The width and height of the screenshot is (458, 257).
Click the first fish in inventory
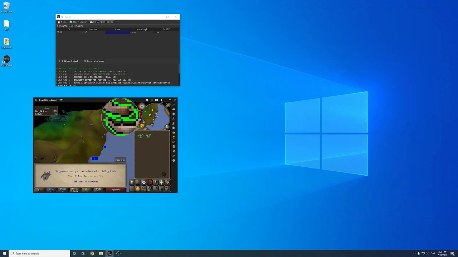point(141,136)
